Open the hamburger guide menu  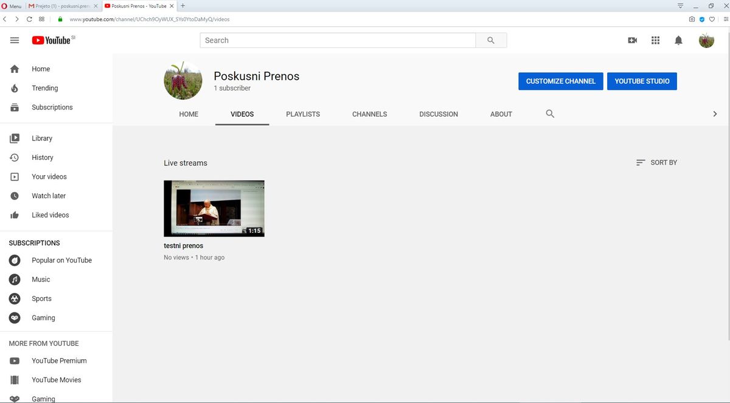pyautogui.click(x=15, y=40)
